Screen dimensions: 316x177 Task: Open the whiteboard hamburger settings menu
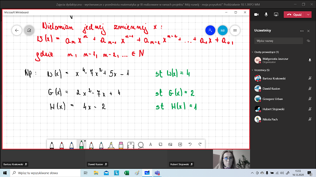(235, 30)
